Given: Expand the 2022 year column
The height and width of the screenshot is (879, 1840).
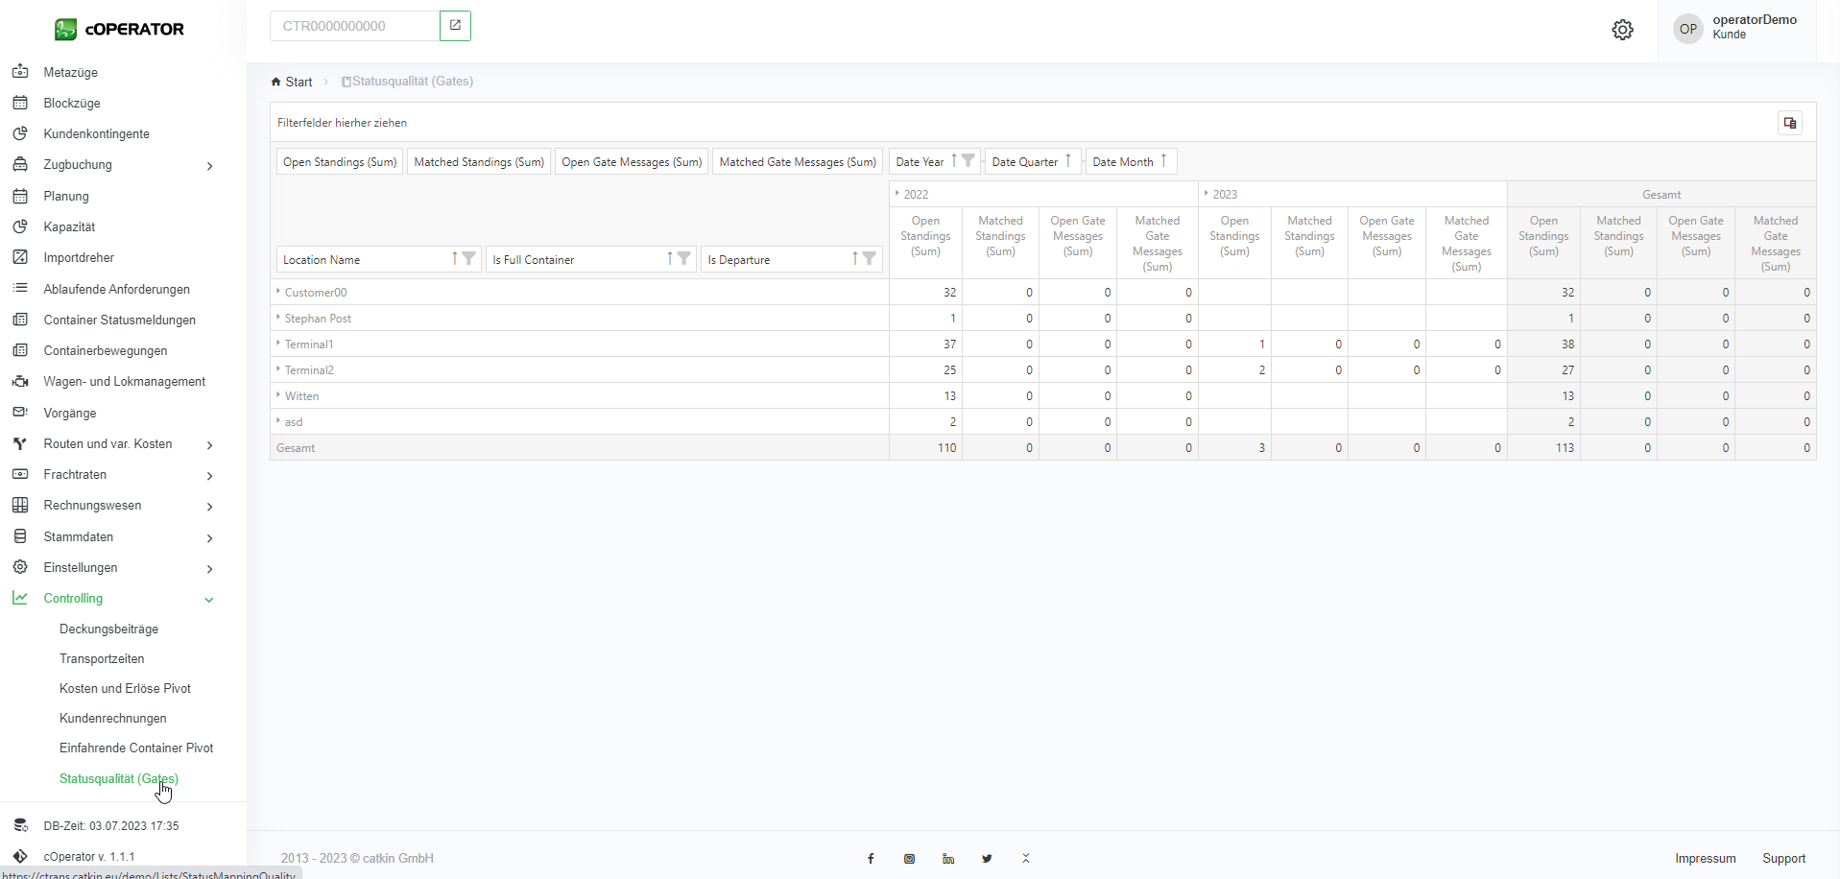Looking at the screenshot, I should coord(897,194).
